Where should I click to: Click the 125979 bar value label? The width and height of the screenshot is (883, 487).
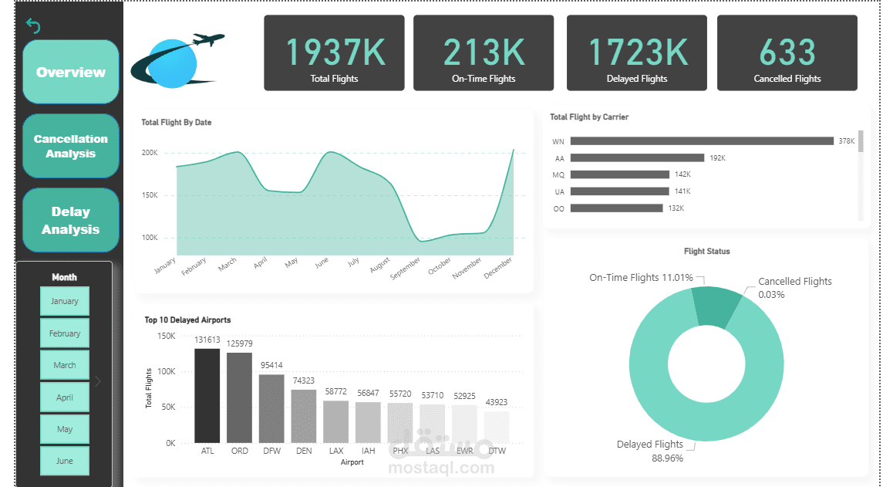tap(239, 343)
